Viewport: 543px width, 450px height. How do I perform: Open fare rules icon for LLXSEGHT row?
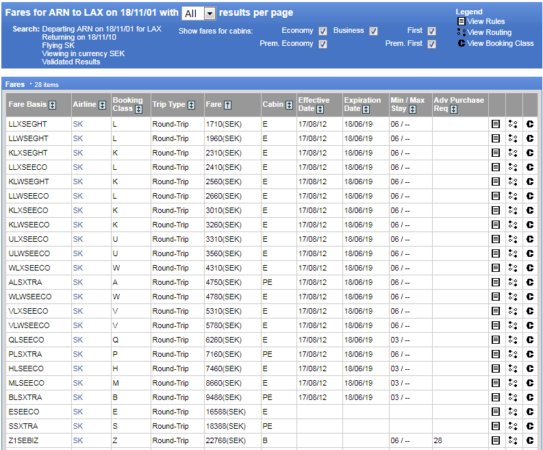(496, 124)
